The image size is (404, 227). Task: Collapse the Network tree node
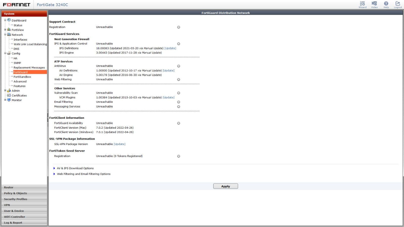pos(5,35)
